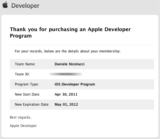Screen dimensions: 160x139
Task: Click the Team ID label
Action: (x=22, y=74)
